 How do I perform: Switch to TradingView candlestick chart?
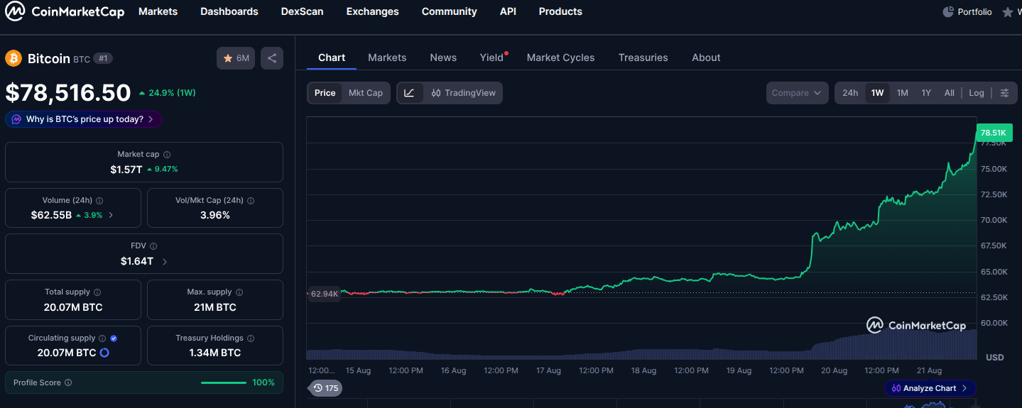(463, 93)
